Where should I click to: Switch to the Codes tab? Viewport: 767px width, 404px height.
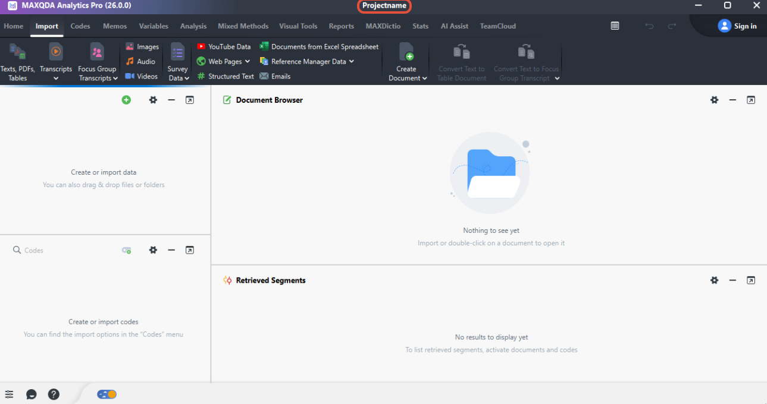[80, 26]
